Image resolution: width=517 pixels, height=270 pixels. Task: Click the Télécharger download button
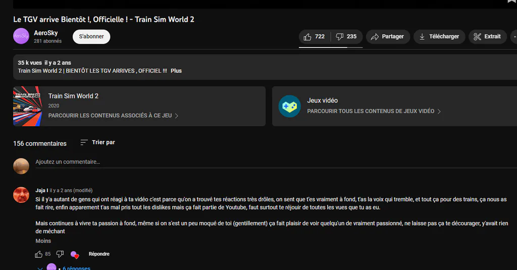pos(439,37)
